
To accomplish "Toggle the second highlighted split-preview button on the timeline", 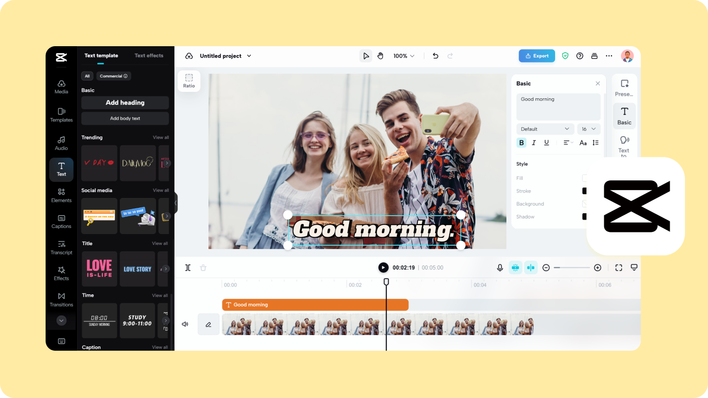I will (x=531, y=268).
